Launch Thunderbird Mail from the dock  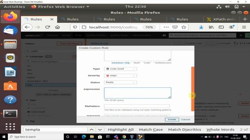[11, 30]
